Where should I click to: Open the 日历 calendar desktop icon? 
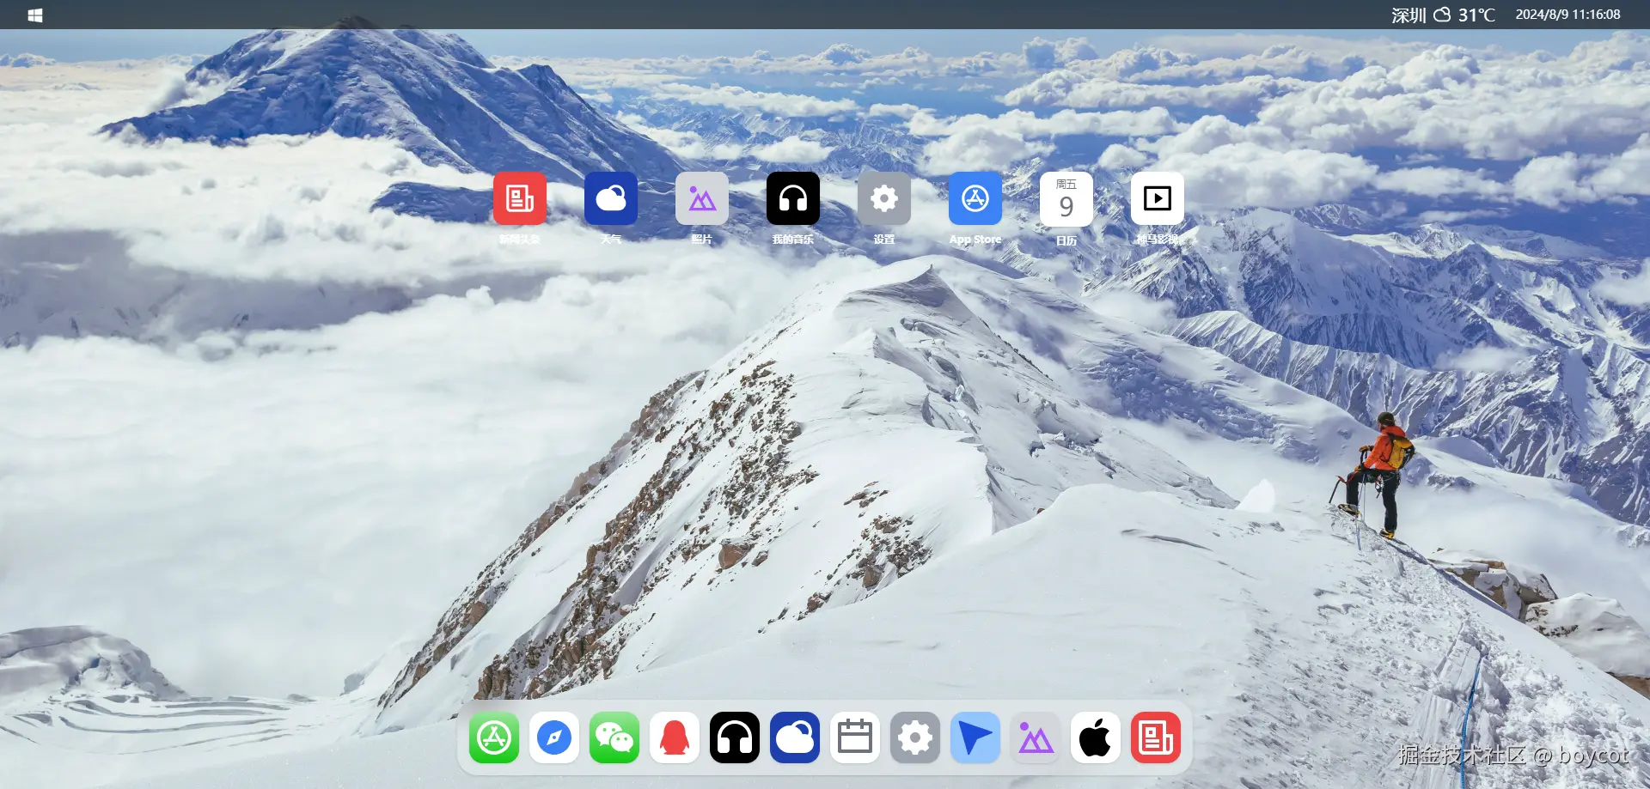point(1066,199)
